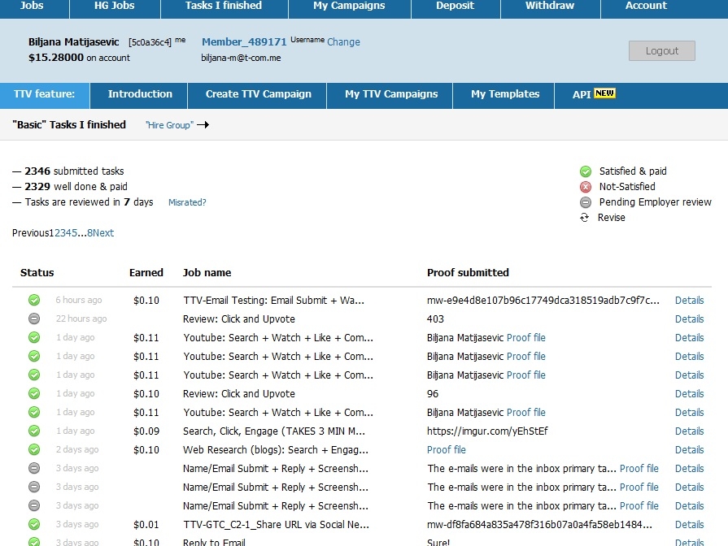Image resolution: width=728 pixels, height=546 pixels.
Task: Go to My Templates tab
Action: pos(504,94)
